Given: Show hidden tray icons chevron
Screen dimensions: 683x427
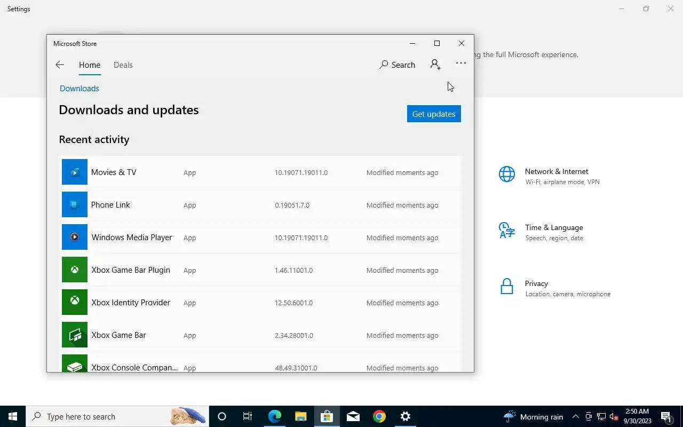Looking at the screenshot, I should coord(576,416).
